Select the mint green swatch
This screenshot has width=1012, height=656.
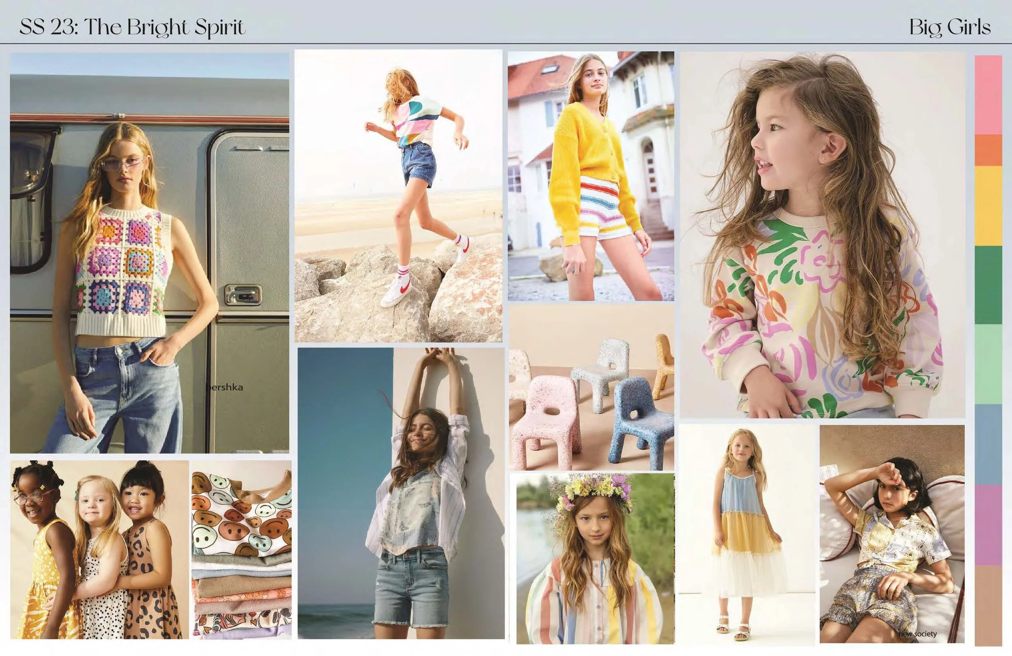[988, 364]
